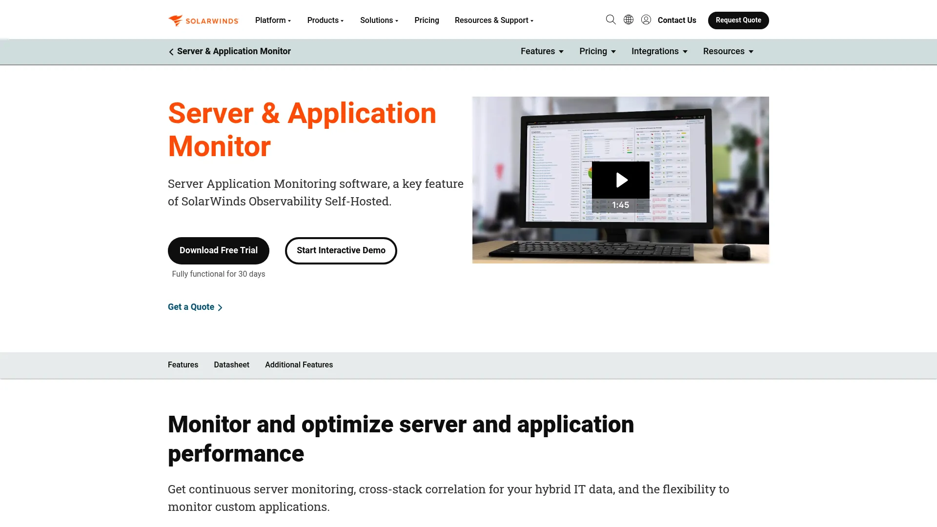Expand the Features sub-nav dropdown

[x=542, y=52]
